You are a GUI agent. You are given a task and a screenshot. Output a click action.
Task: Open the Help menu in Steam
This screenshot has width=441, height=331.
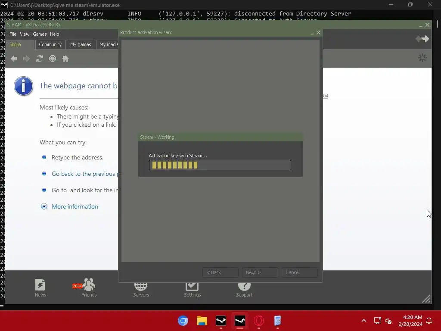tap(55, 34)
